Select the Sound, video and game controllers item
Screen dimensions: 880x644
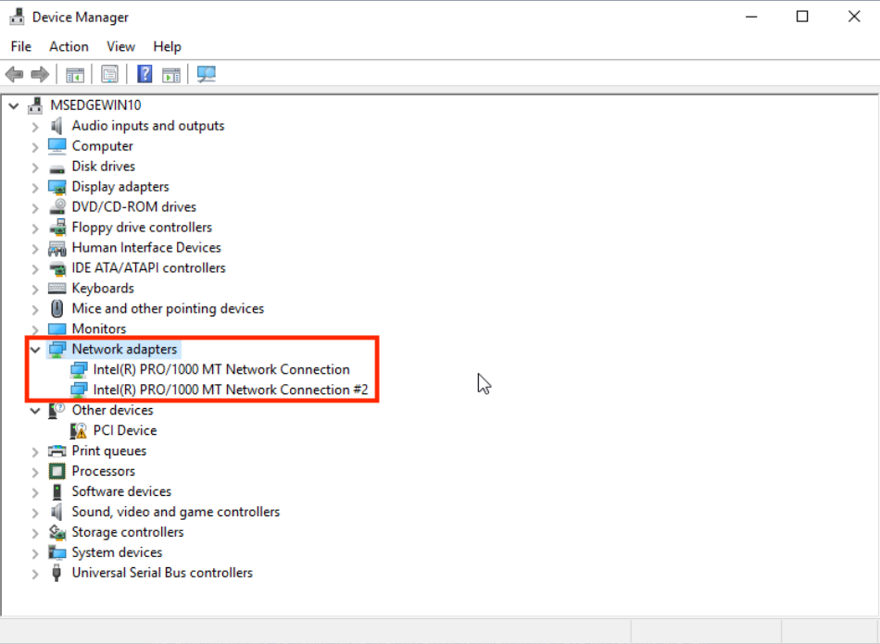[175, 512]
